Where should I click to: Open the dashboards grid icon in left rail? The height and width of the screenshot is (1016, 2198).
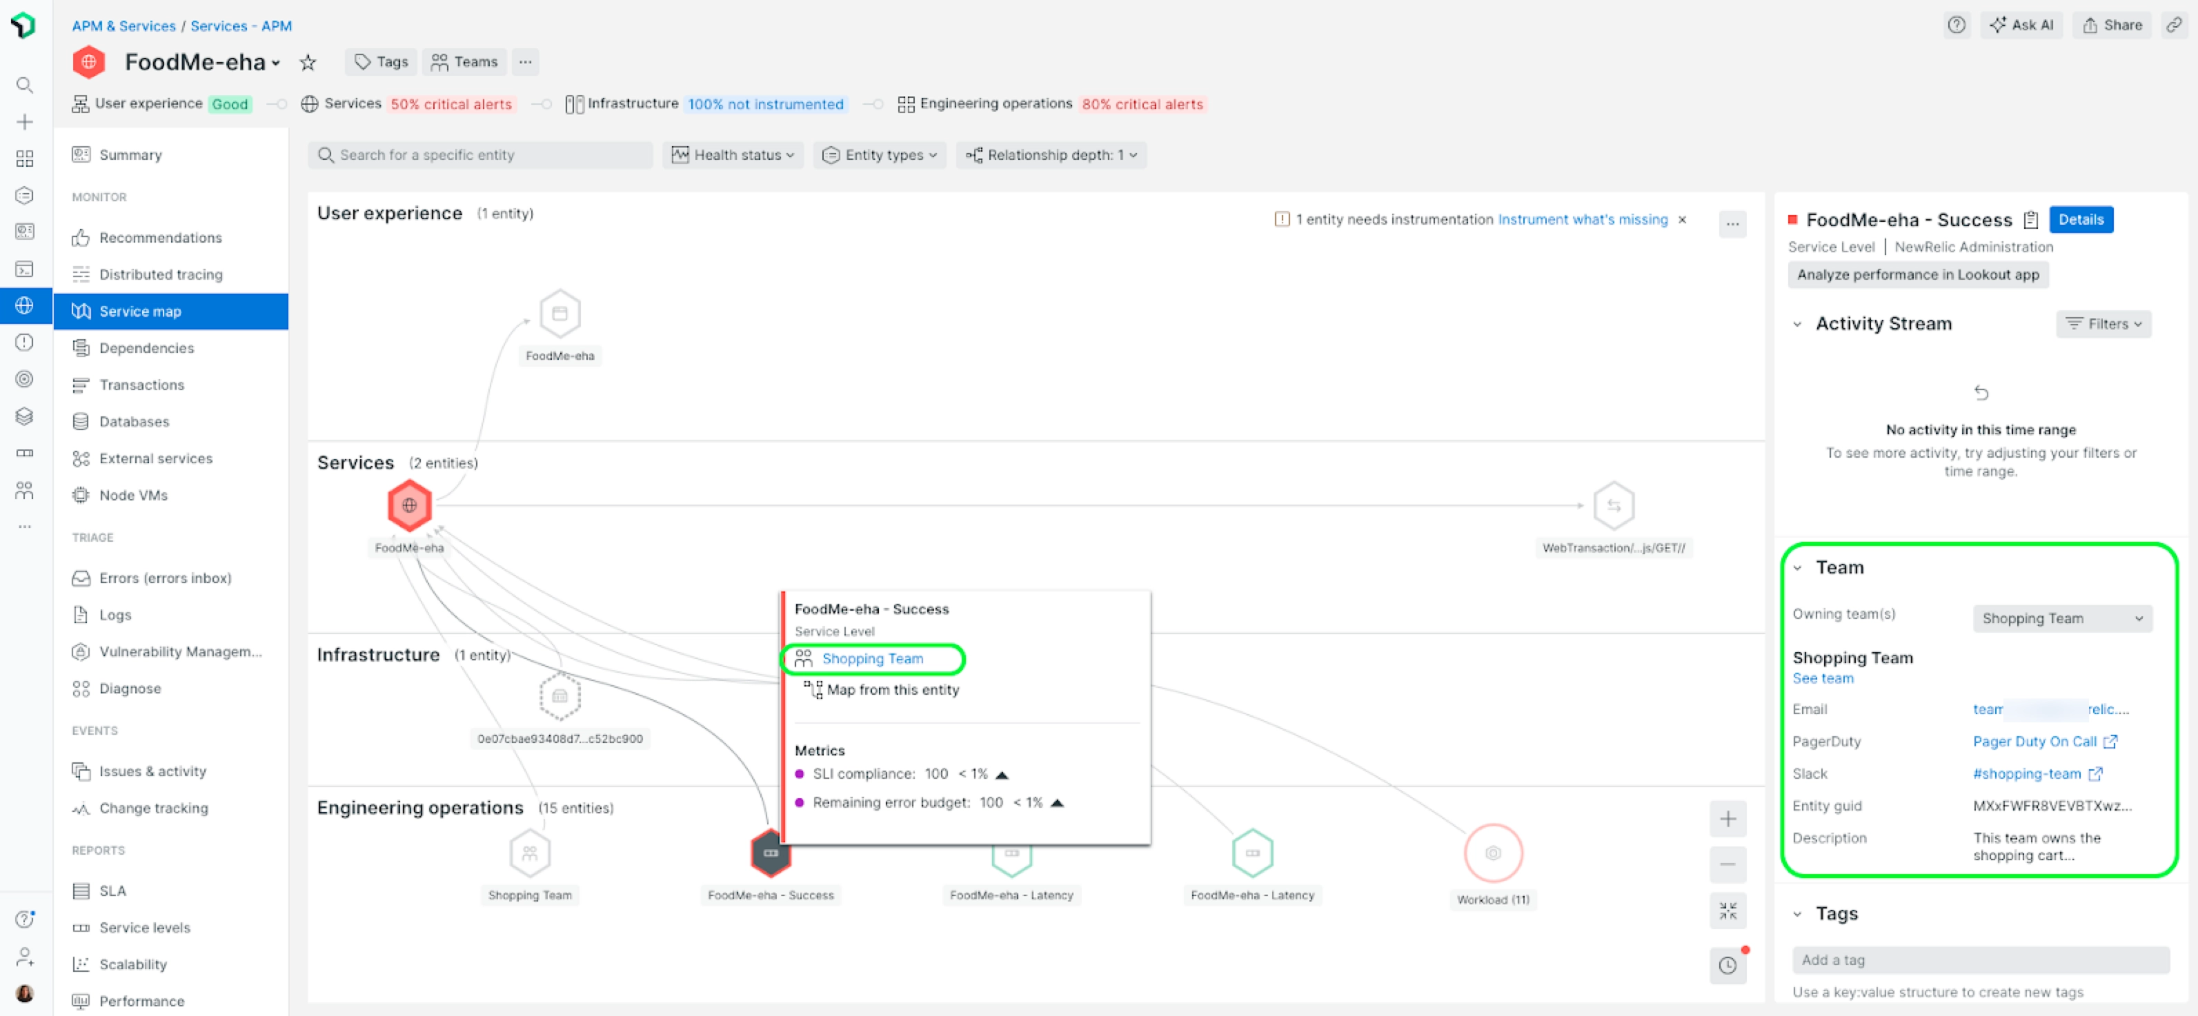[x=25, y=159]
